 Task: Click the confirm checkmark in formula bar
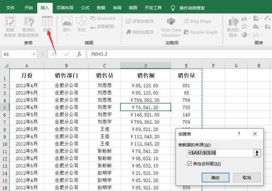click(67, 54)
